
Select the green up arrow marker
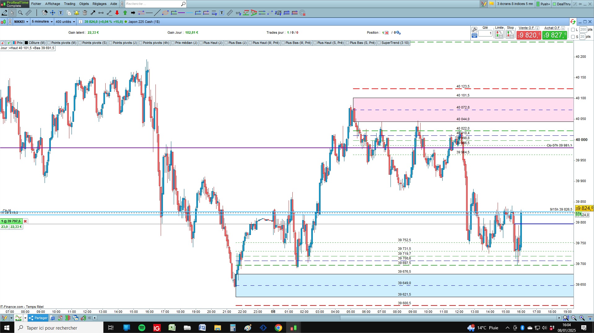pos(125,13)
